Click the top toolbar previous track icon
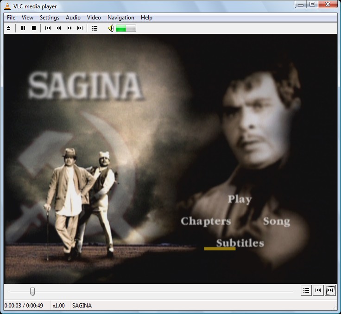Image resolution: width=341 pixels, height=314 pixels. (48, 28)
